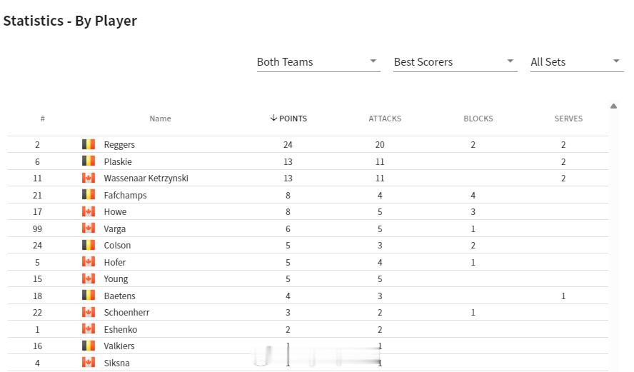Click the Belgian flag beside Plaskie
Screen dimensions: 634x372
coord(89,161)
